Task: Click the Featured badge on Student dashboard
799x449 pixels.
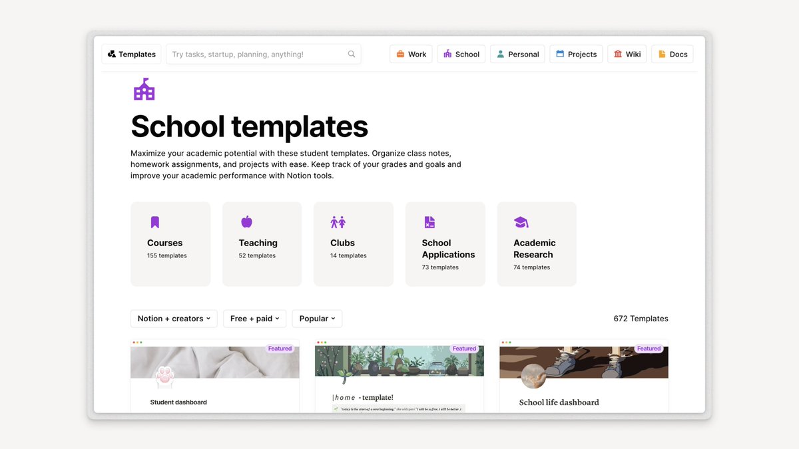Action: pyautogui.click(x=280, y=349)
